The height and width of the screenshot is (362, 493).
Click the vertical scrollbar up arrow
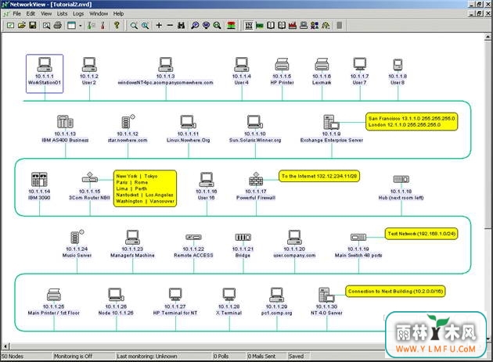pyautogui.click(x=488, y=37)
